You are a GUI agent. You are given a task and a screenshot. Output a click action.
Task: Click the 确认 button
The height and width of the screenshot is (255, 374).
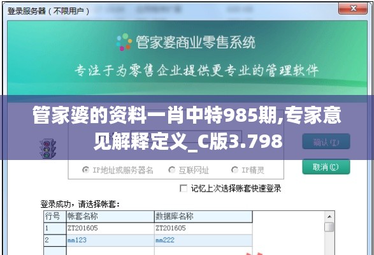326,142
